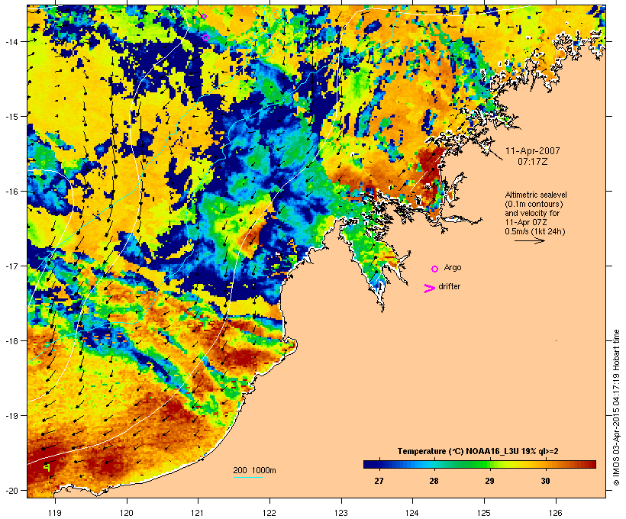
Task: Click the 'drifter' legend label
Action: (449, 286)
